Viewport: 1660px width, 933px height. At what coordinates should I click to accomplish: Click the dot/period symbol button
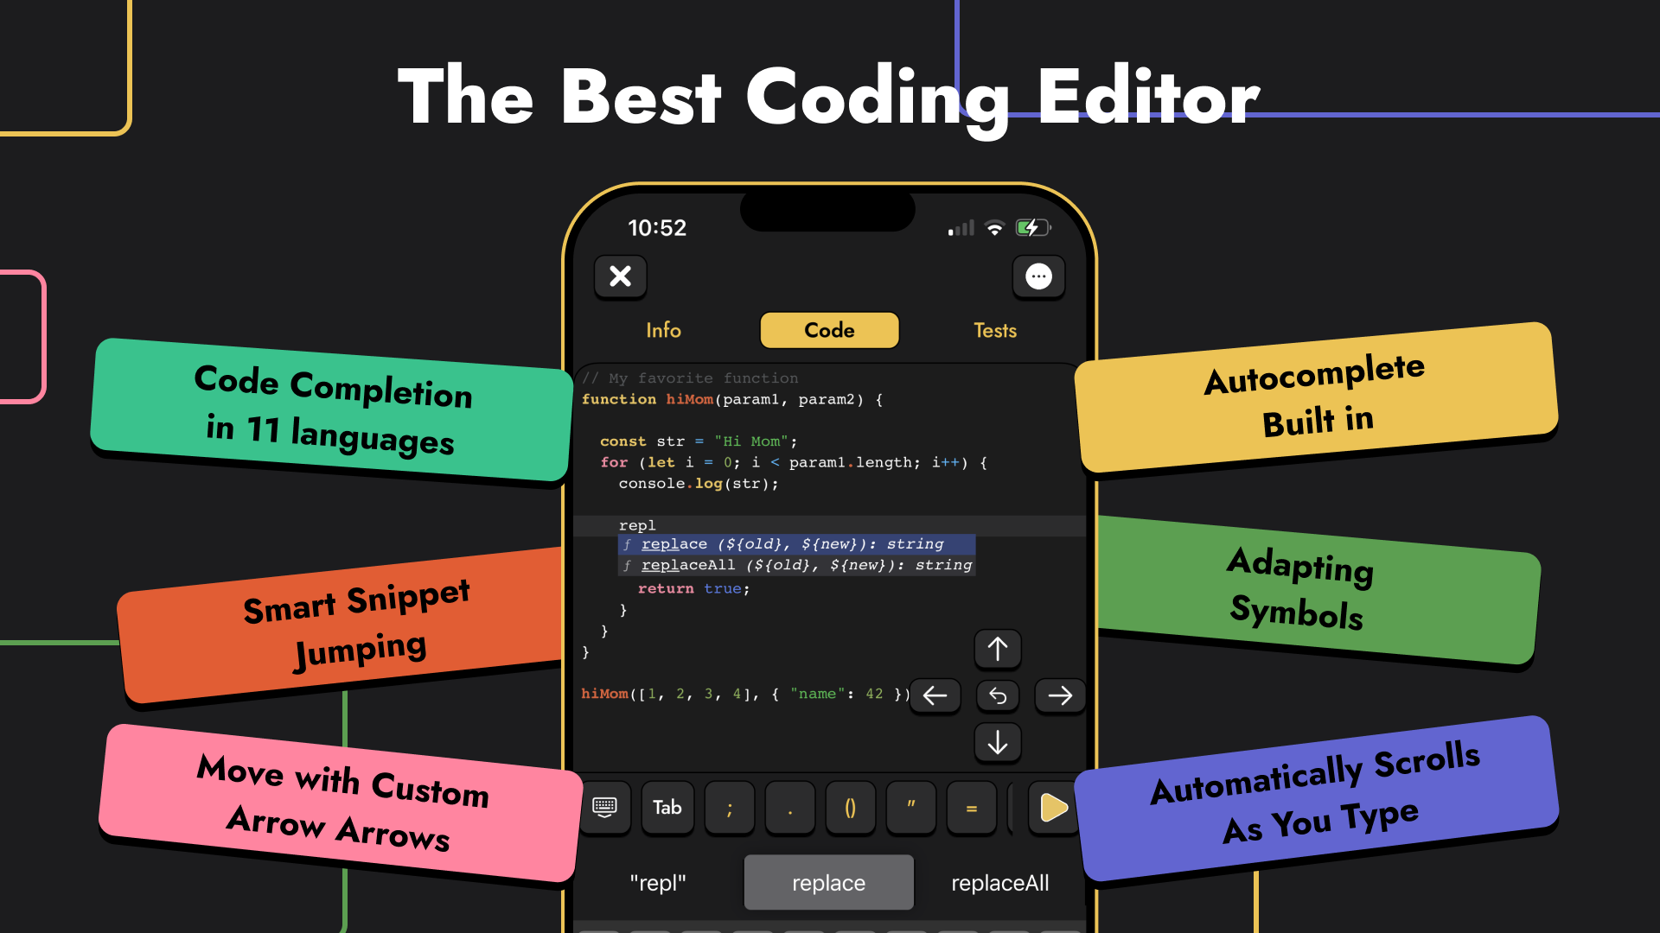click(x=789, y=808)
